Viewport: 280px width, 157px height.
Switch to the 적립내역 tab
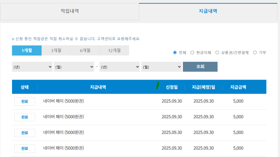(x=70, y=12)
